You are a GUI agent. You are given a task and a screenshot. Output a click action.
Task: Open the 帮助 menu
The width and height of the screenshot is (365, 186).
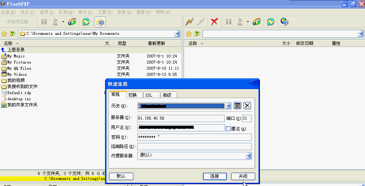(163, 12)
